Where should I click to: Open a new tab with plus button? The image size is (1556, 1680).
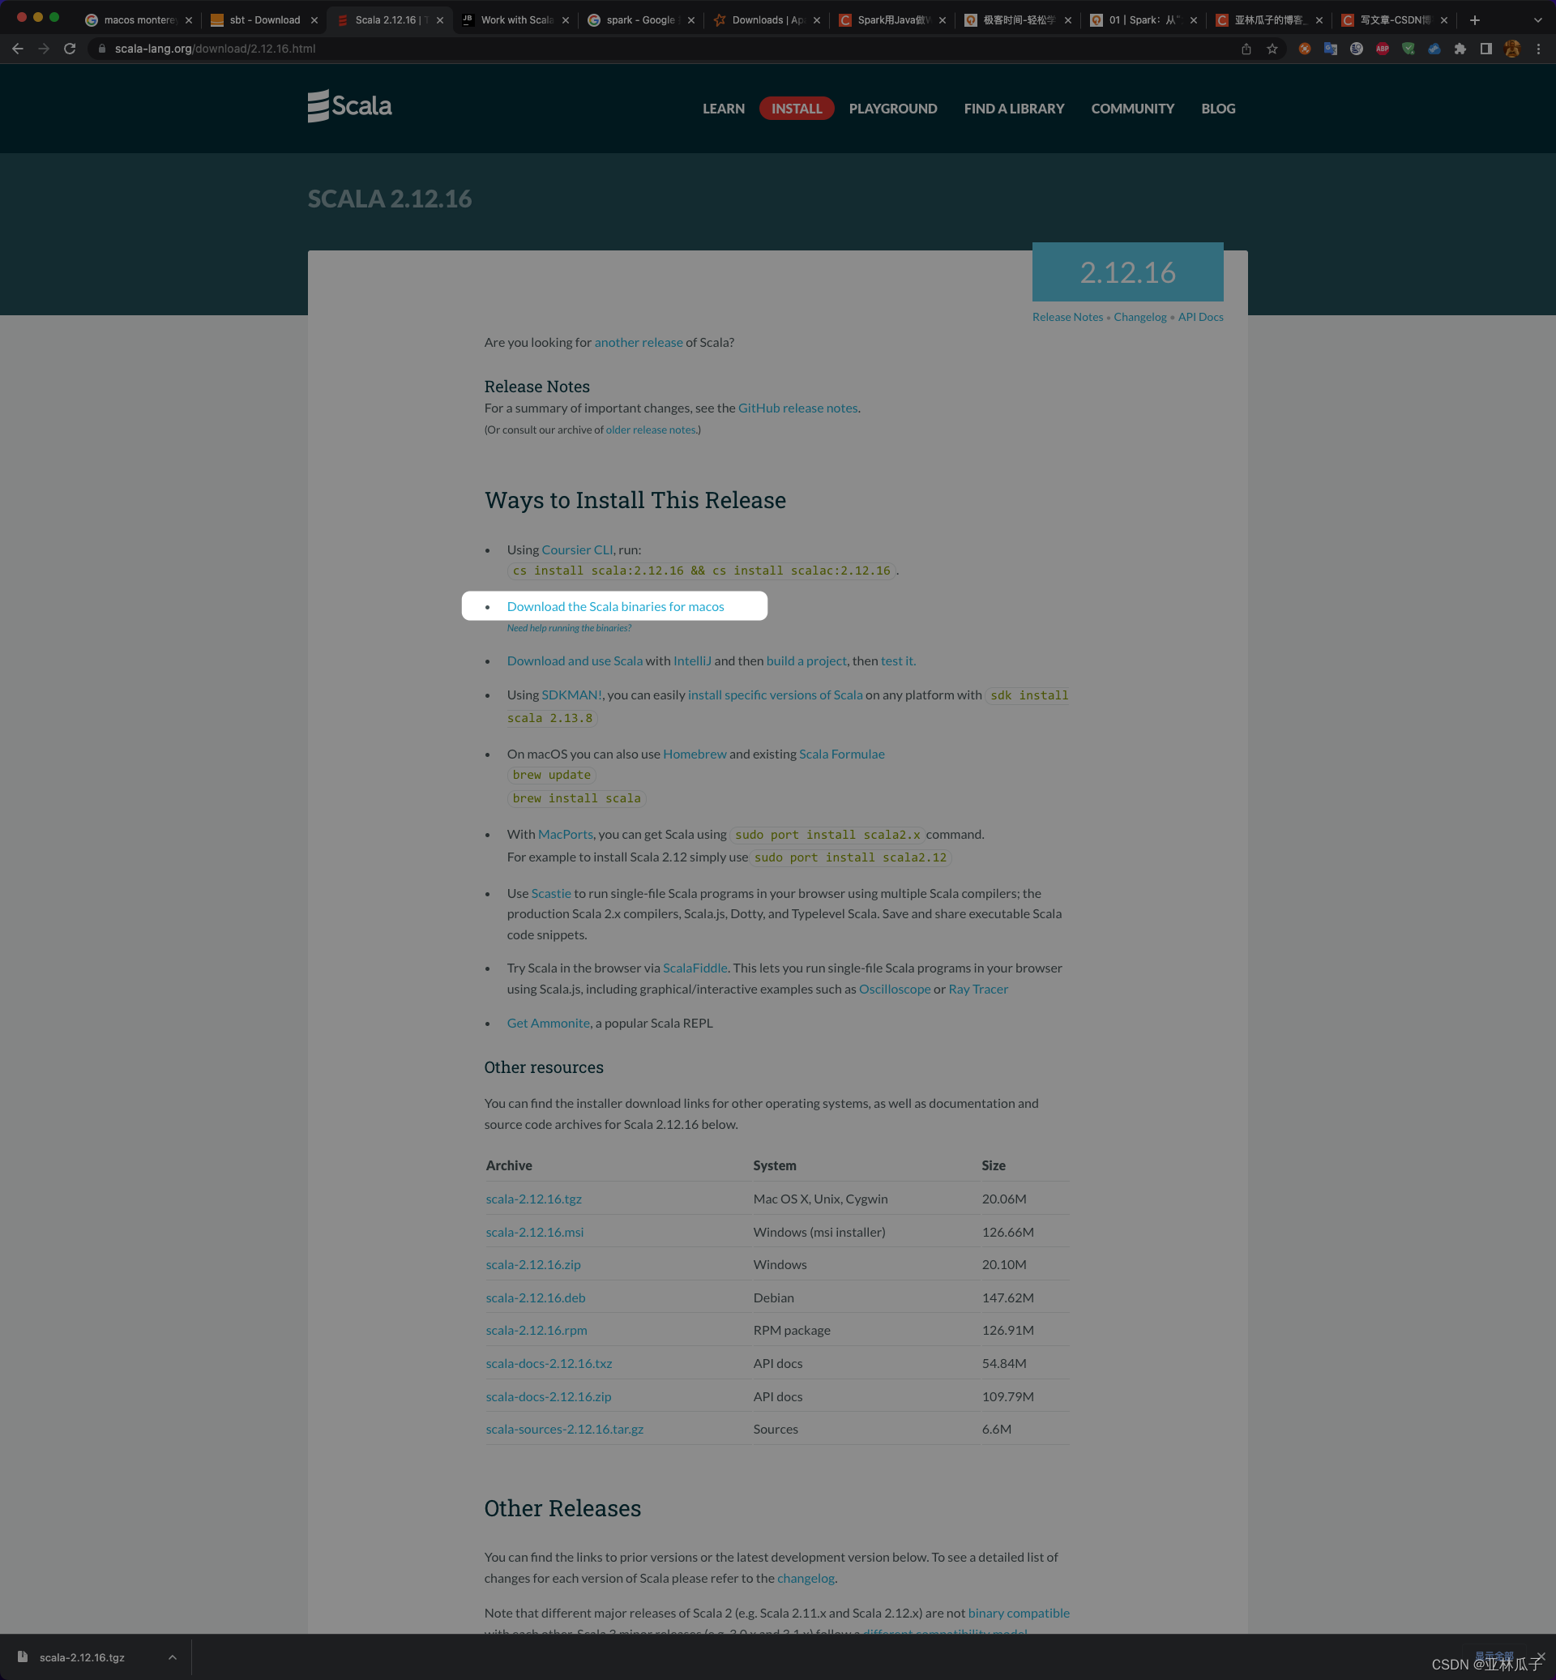[1474, 20]
